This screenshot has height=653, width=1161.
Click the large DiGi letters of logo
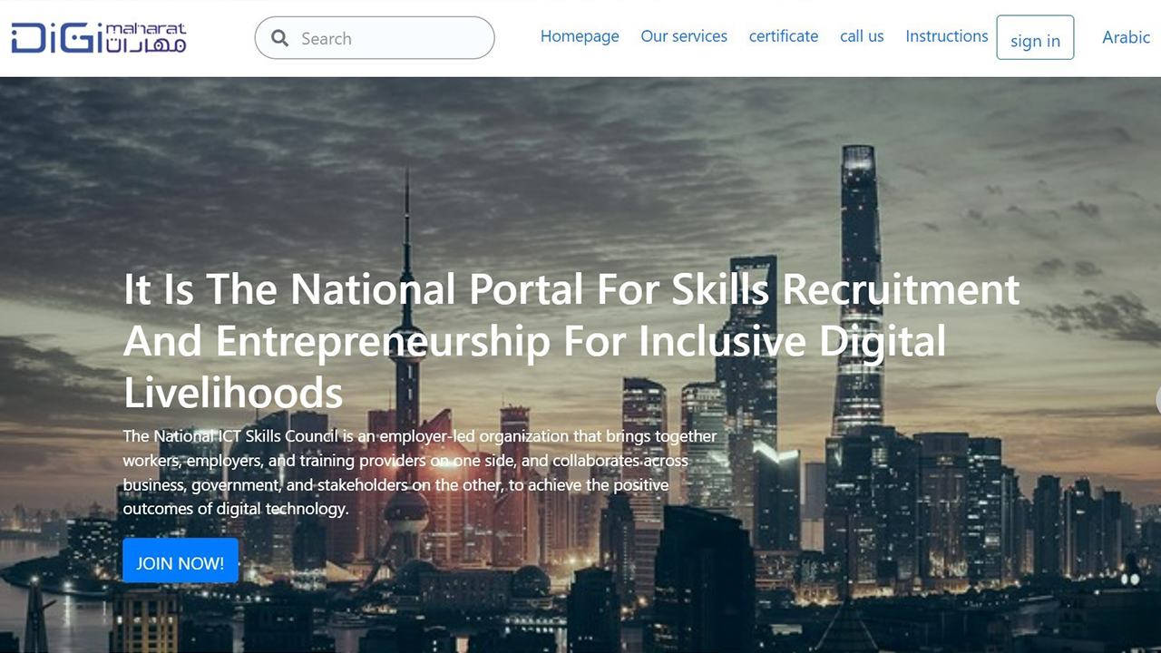pos(56,39)
